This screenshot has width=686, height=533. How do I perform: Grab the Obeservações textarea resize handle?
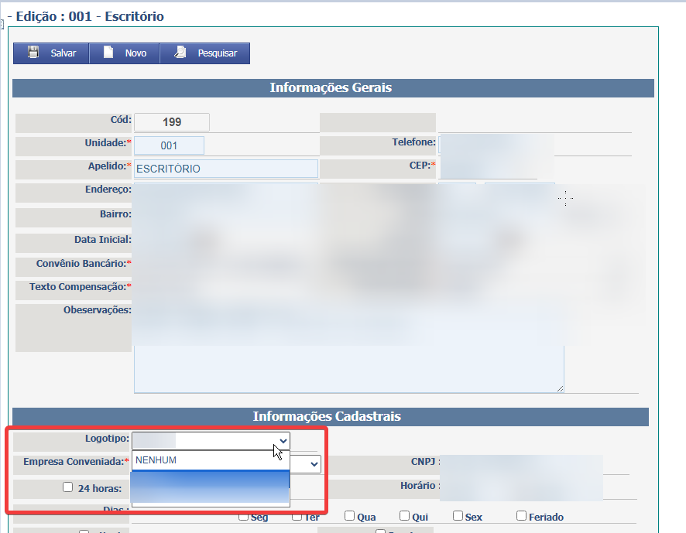click(x=560, y=388)
